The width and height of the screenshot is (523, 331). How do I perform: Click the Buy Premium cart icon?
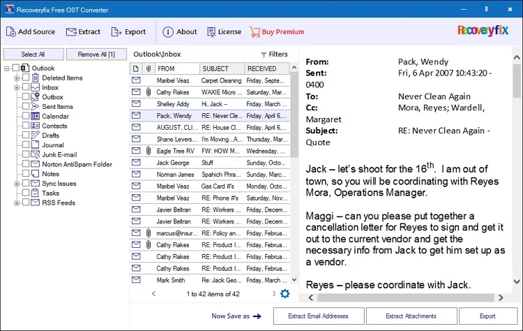coord(255,32)
